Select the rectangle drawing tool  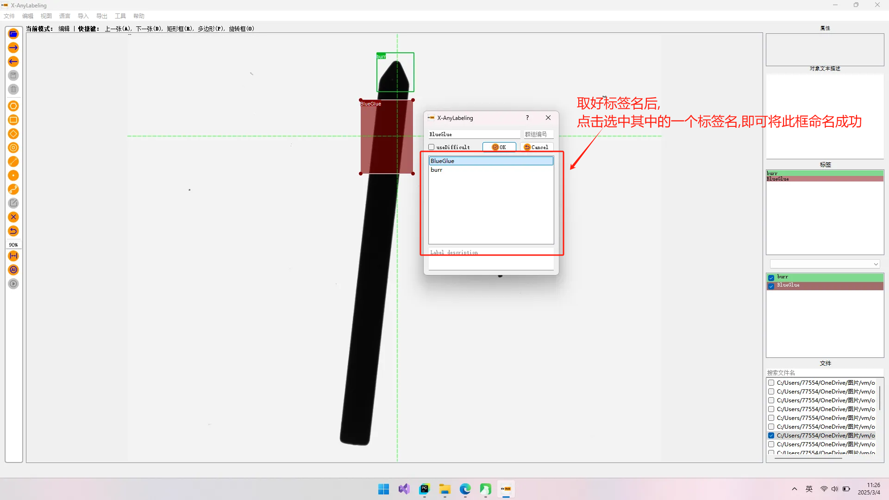(13, 120)
